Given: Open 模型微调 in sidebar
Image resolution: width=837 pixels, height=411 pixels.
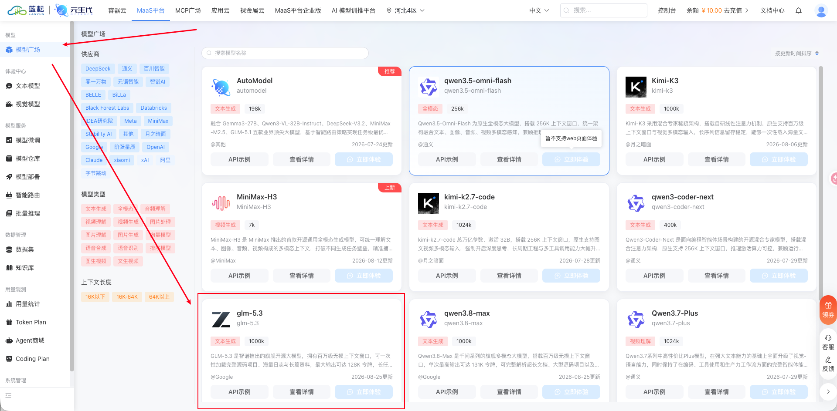Looking at the screenshot, I should [x=34, y=140].
